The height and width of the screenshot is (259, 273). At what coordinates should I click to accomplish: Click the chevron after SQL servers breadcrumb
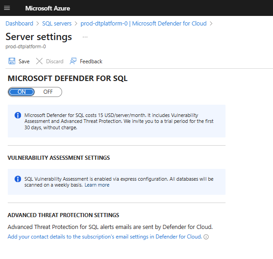pos(76,24)
